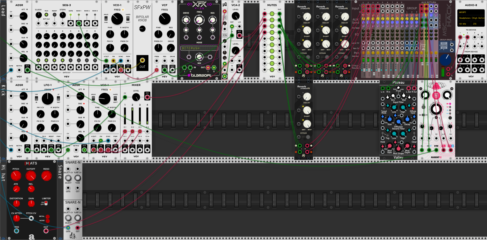Click the SEQ-3 RESET button
Screen dimensions: 487x240
click(55, 15)
